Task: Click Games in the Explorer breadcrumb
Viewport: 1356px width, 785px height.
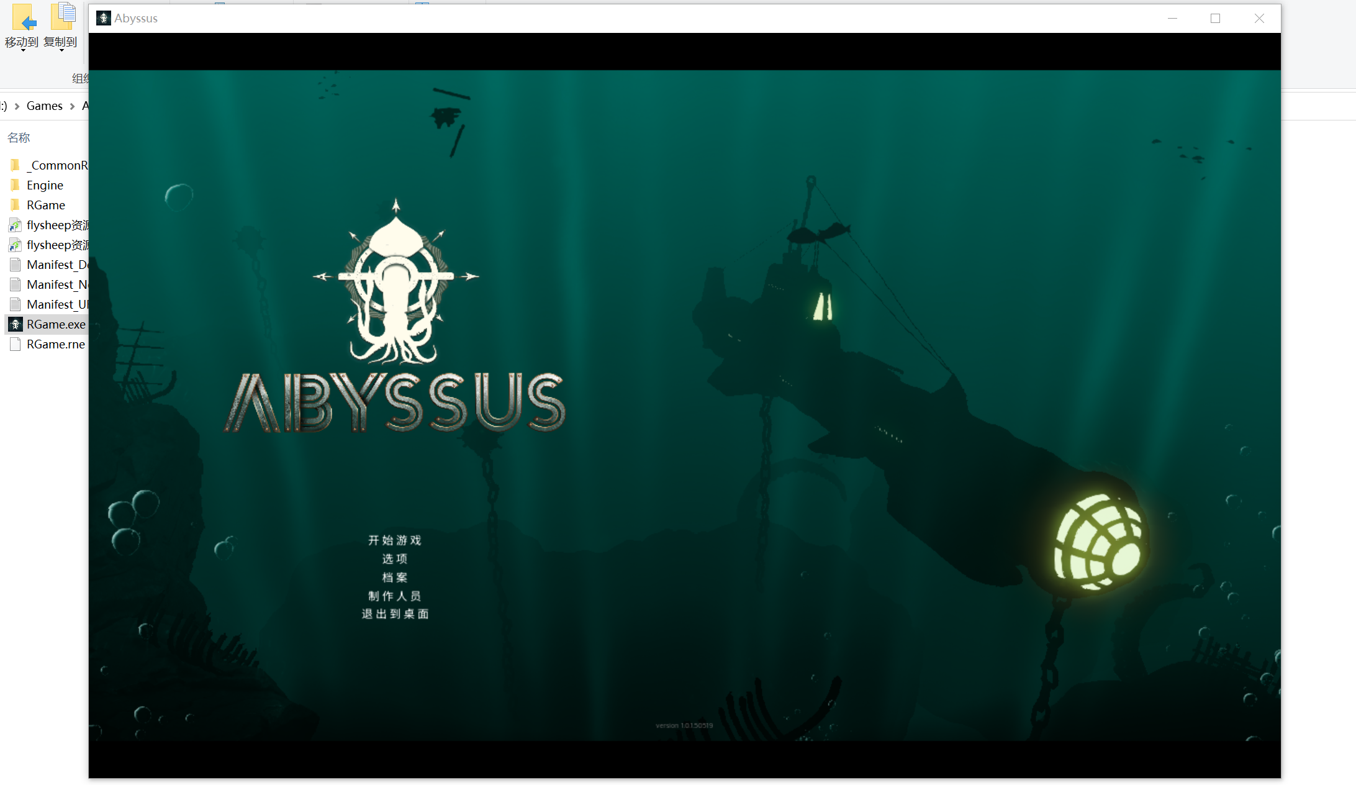Action: [x=45, y=106]
